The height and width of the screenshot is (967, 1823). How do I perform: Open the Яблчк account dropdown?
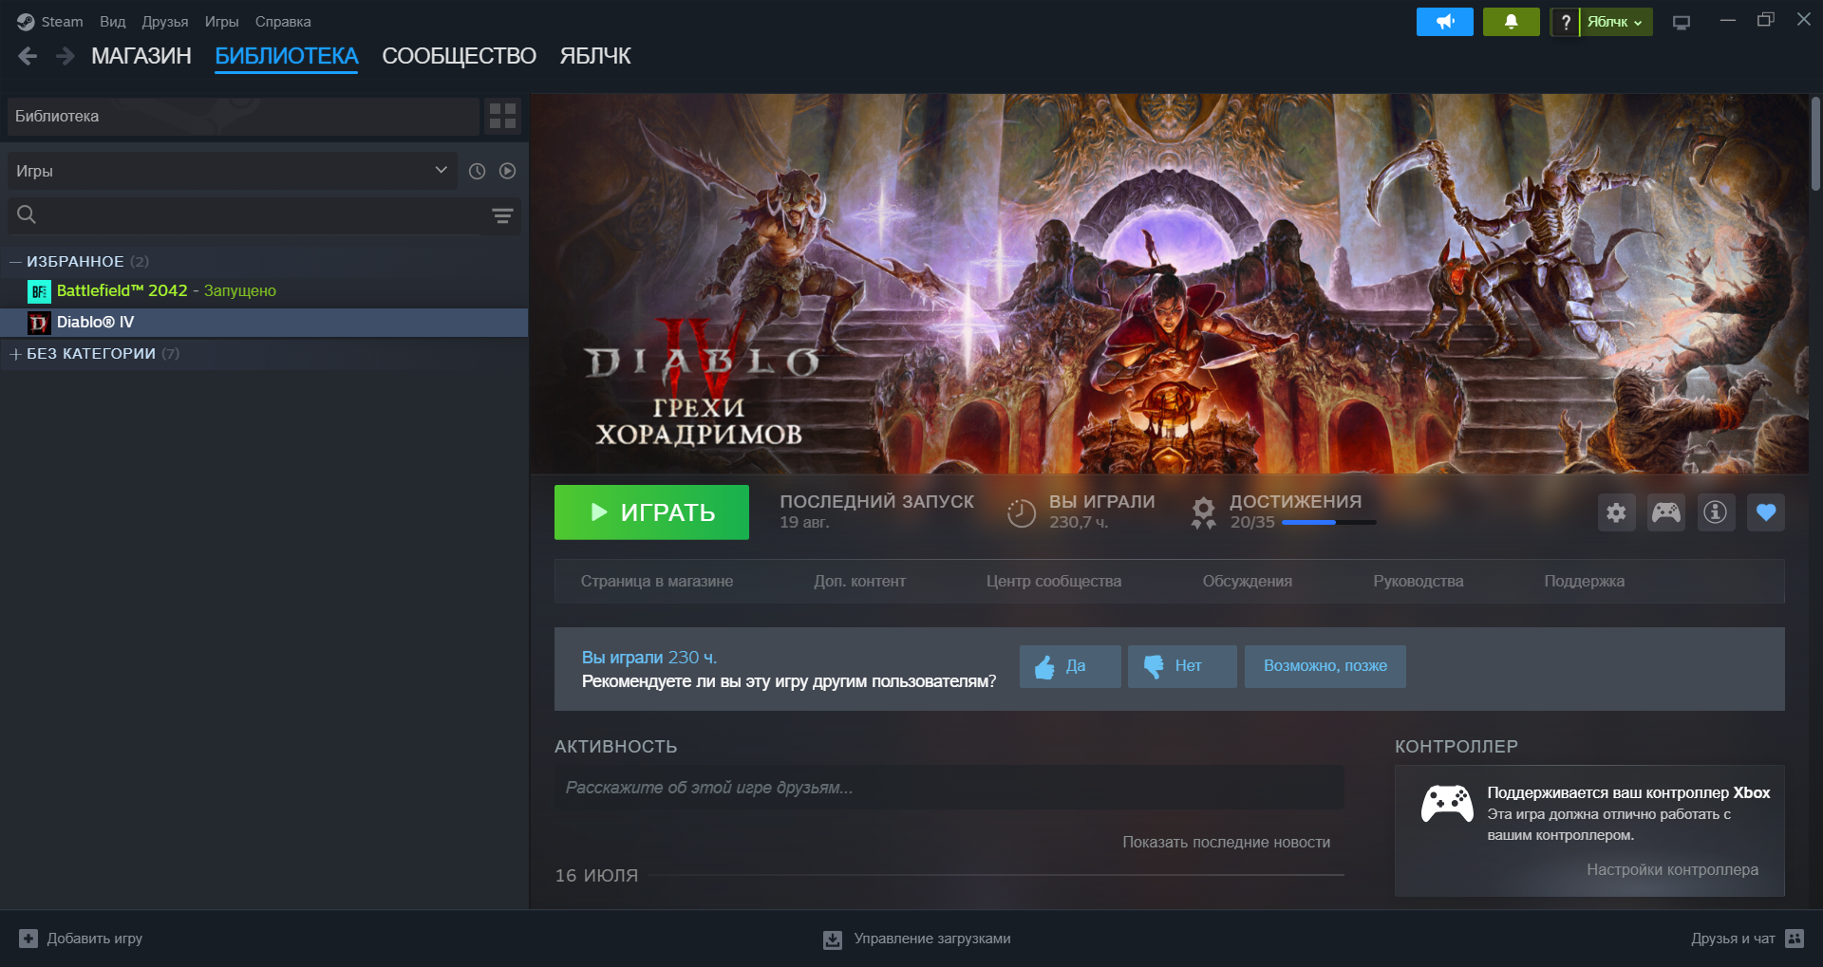click(1616, 22)
